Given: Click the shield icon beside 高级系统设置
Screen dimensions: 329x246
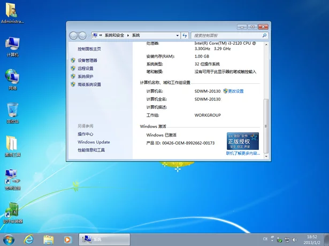Looking at the screenshot, I should click(x=73, y=84).
